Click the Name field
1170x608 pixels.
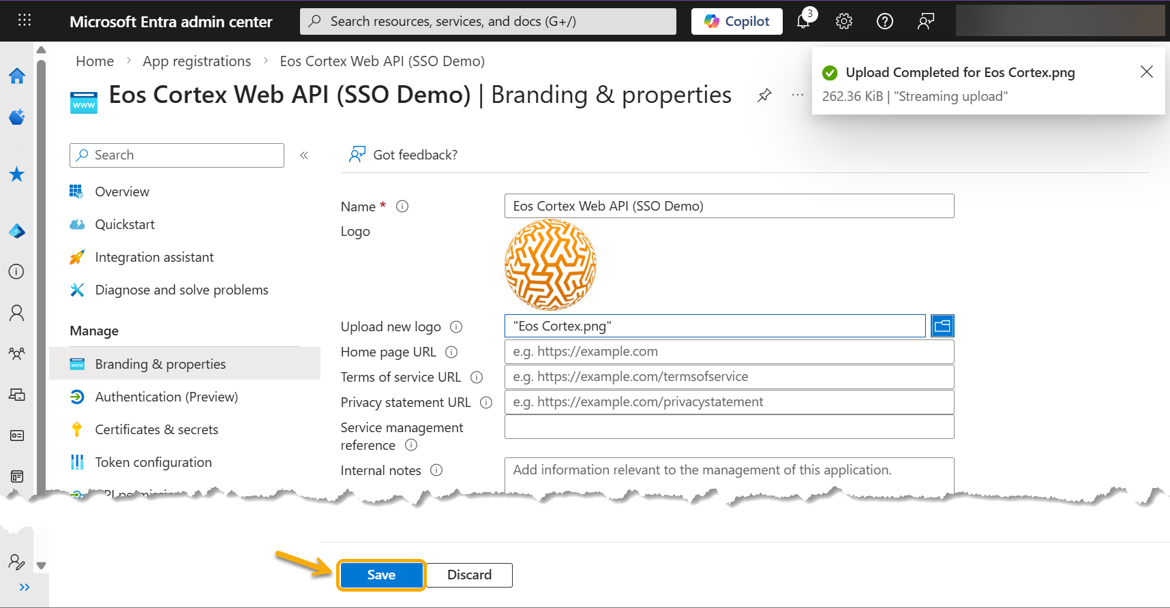click(x=729, y=206)
